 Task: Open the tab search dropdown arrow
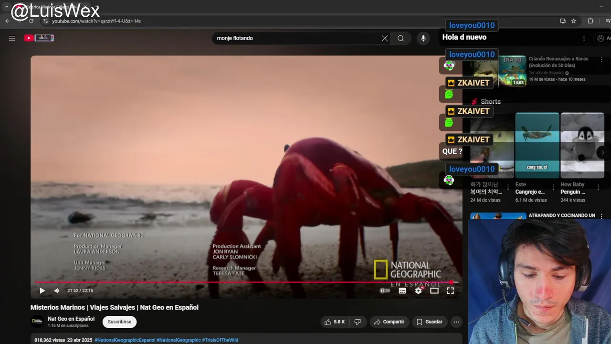point(6,7)
